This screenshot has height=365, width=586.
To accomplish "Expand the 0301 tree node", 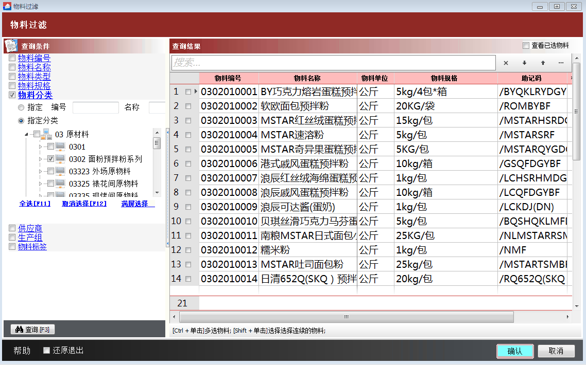I will point(40,147).
